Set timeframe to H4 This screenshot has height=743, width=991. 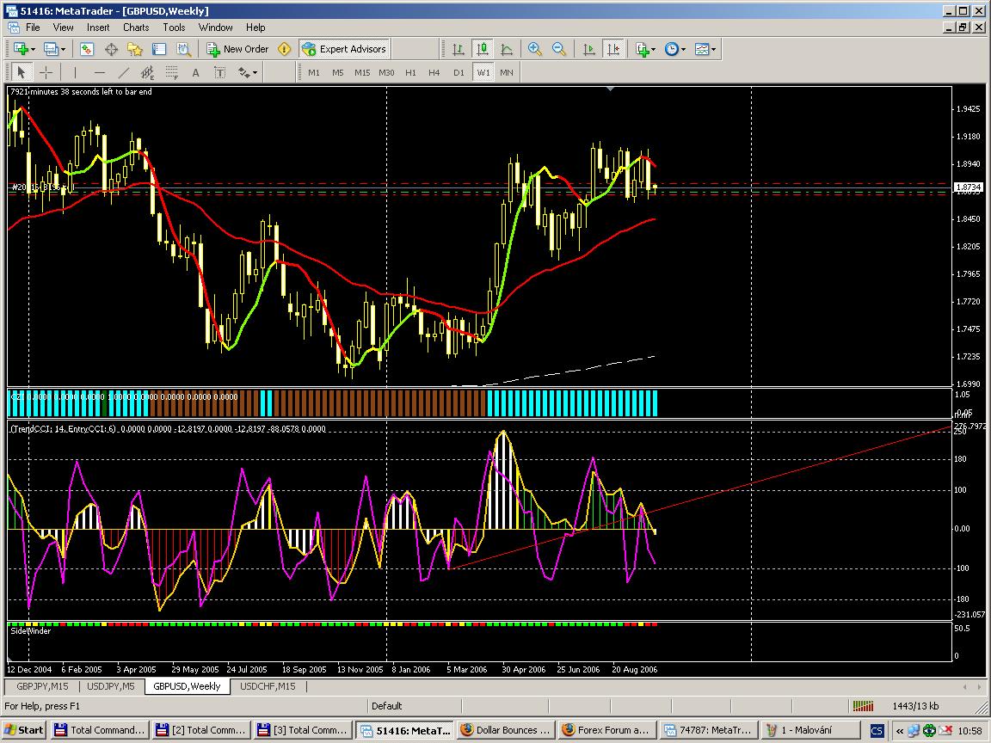[x=434, y=73]
